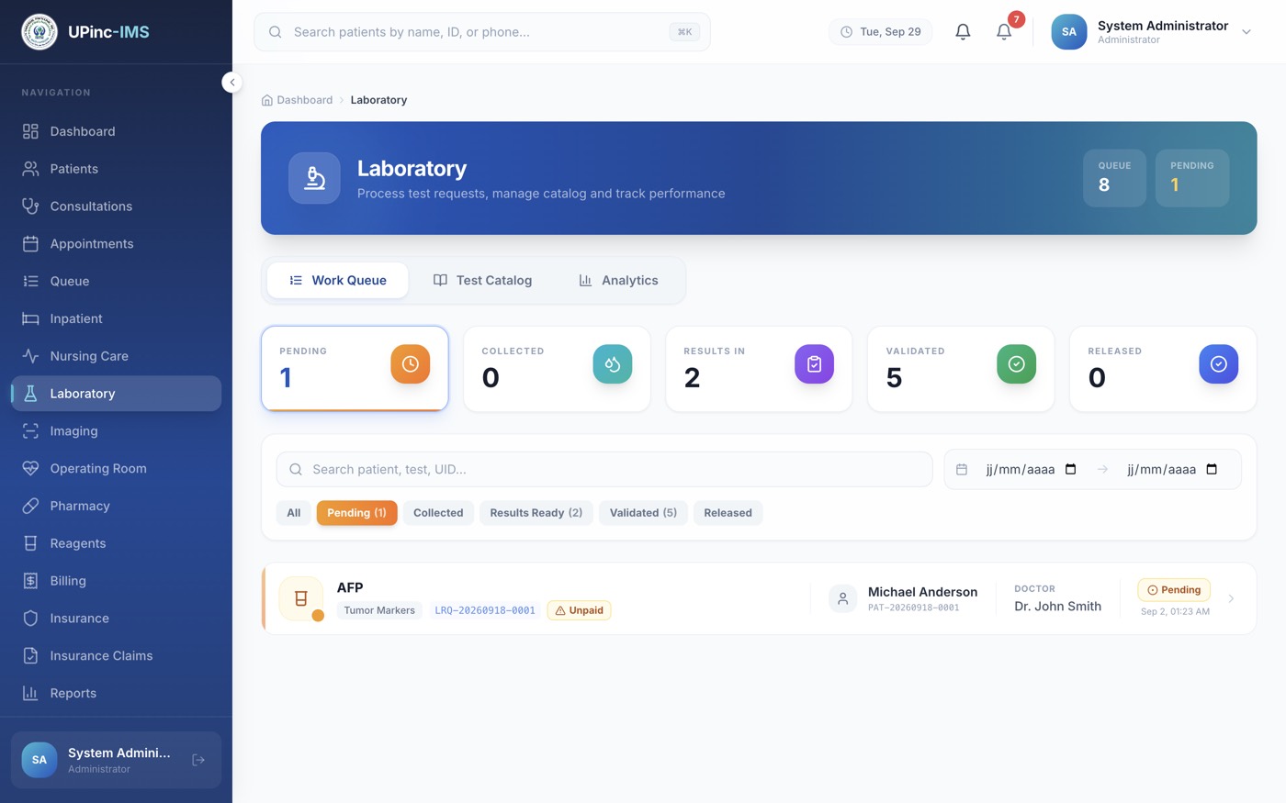Focus the 'Search patient, test, UID' field

(604, 469)
